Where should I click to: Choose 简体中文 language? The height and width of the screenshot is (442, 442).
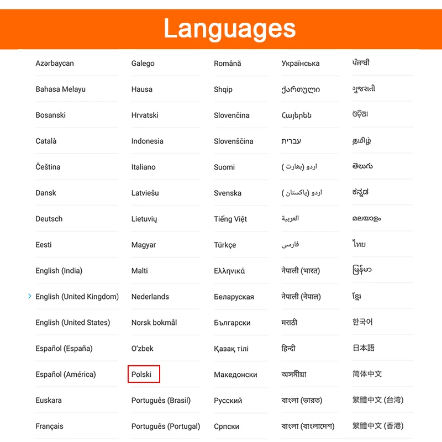click(x=367, y=374)
